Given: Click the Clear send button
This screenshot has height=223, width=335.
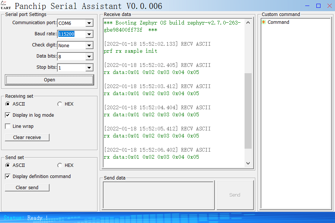Looking at the screenshot, I should click(27, 188).
